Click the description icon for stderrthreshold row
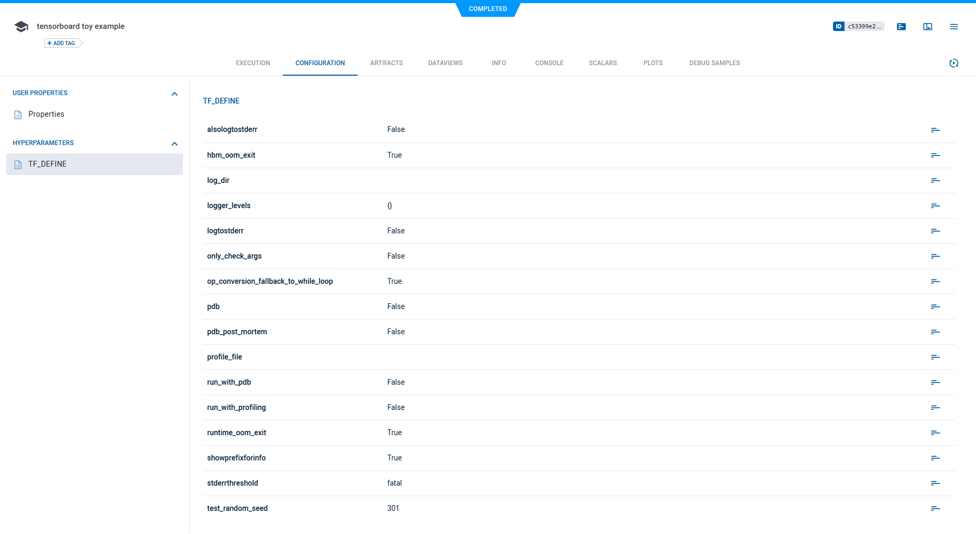 (x=935, y=483)
